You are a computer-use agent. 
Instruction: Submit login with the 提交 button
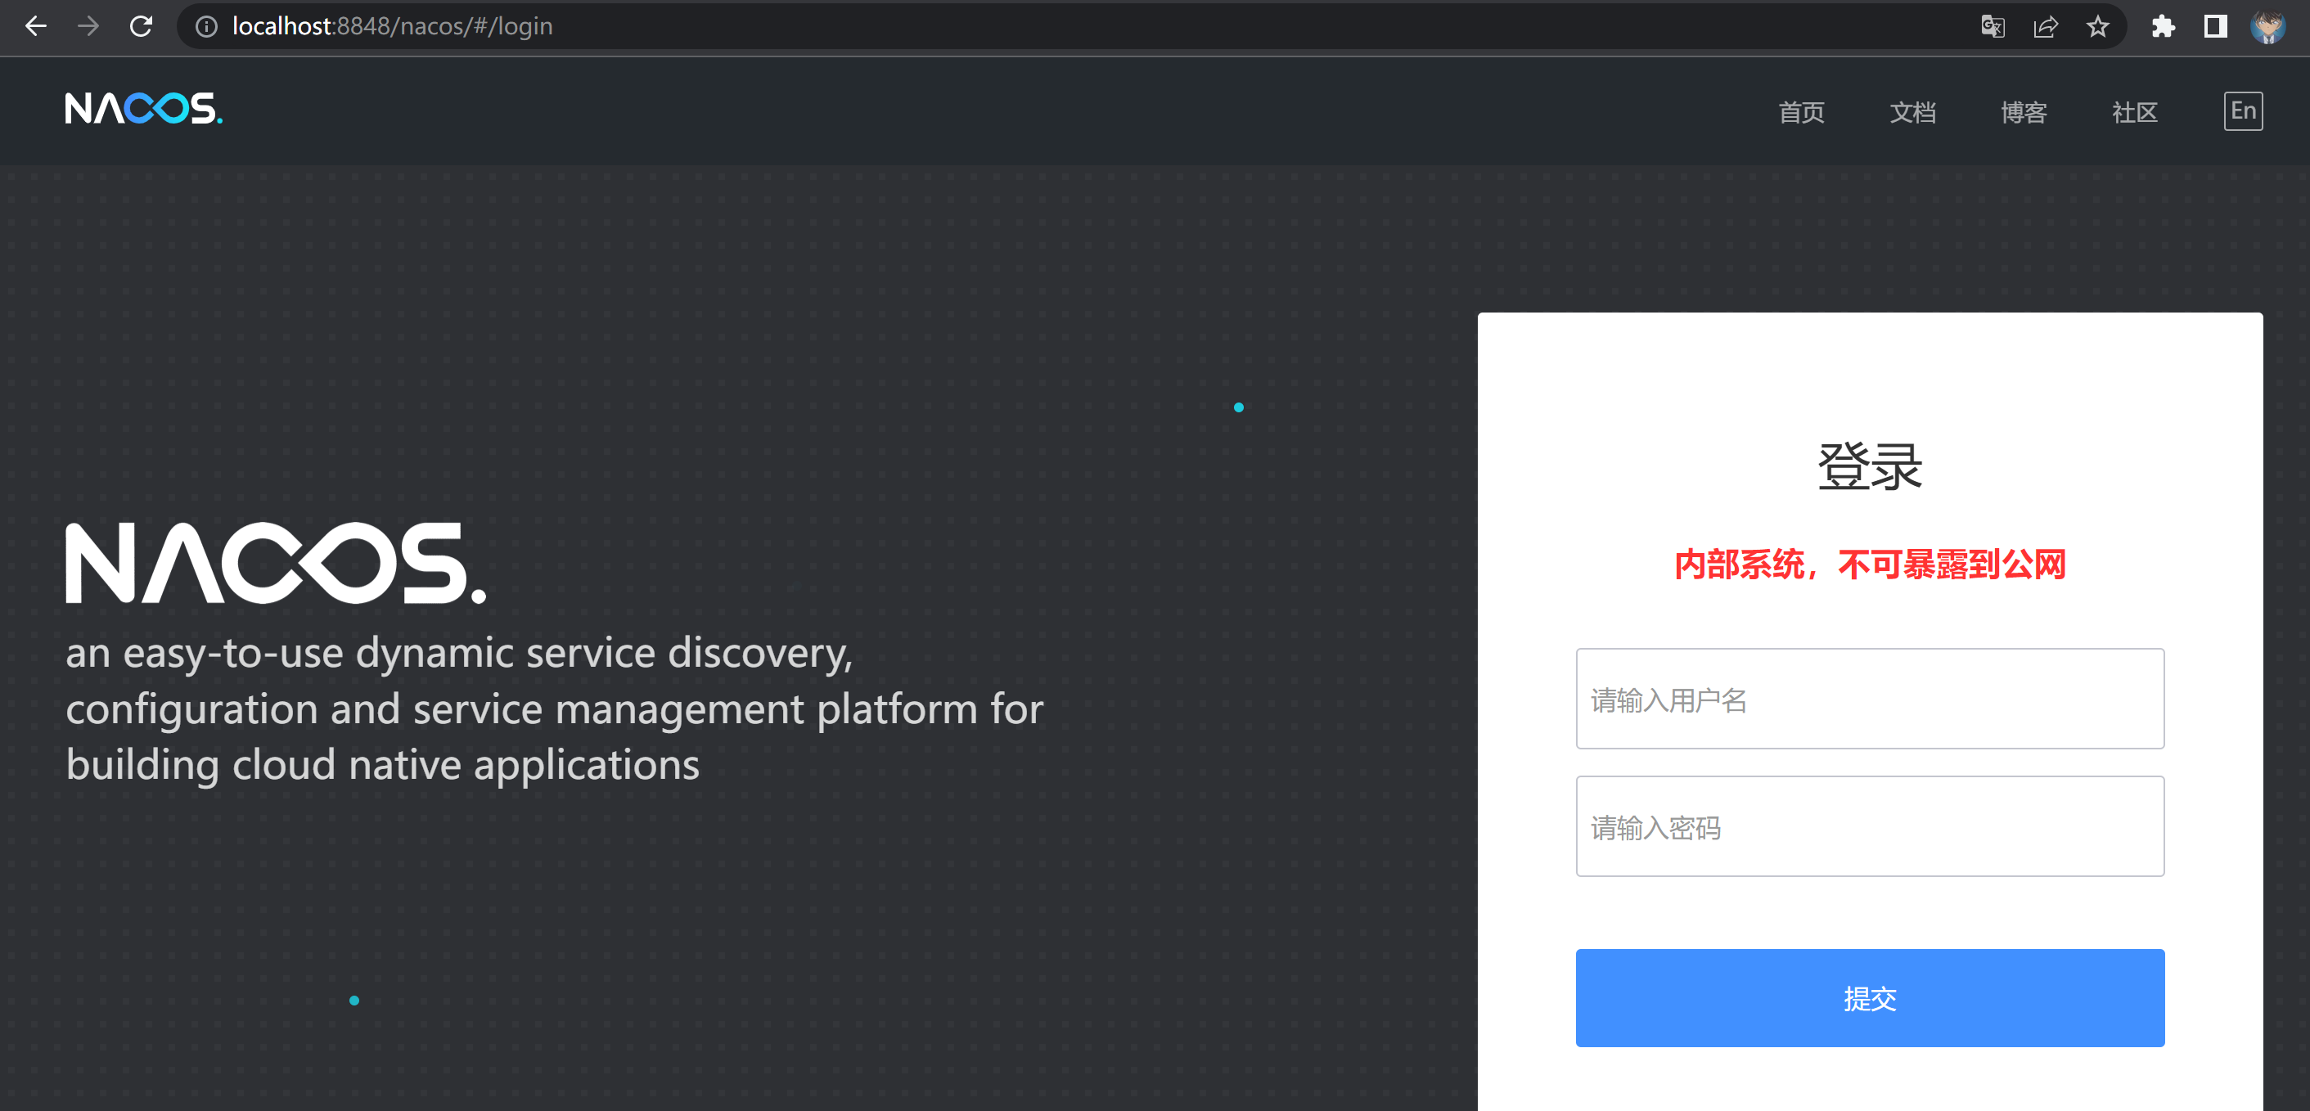[x=1870, y=998]
